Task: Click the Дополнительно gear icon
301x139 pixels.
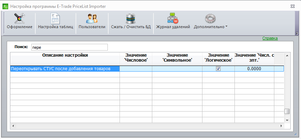Action: pyautogui.click(x=211, y=19)
